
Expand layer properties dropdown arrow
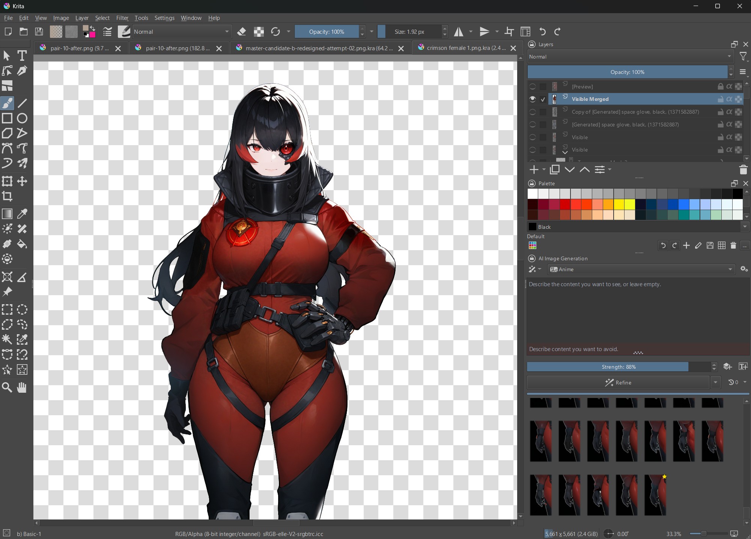tap(610, 170)
